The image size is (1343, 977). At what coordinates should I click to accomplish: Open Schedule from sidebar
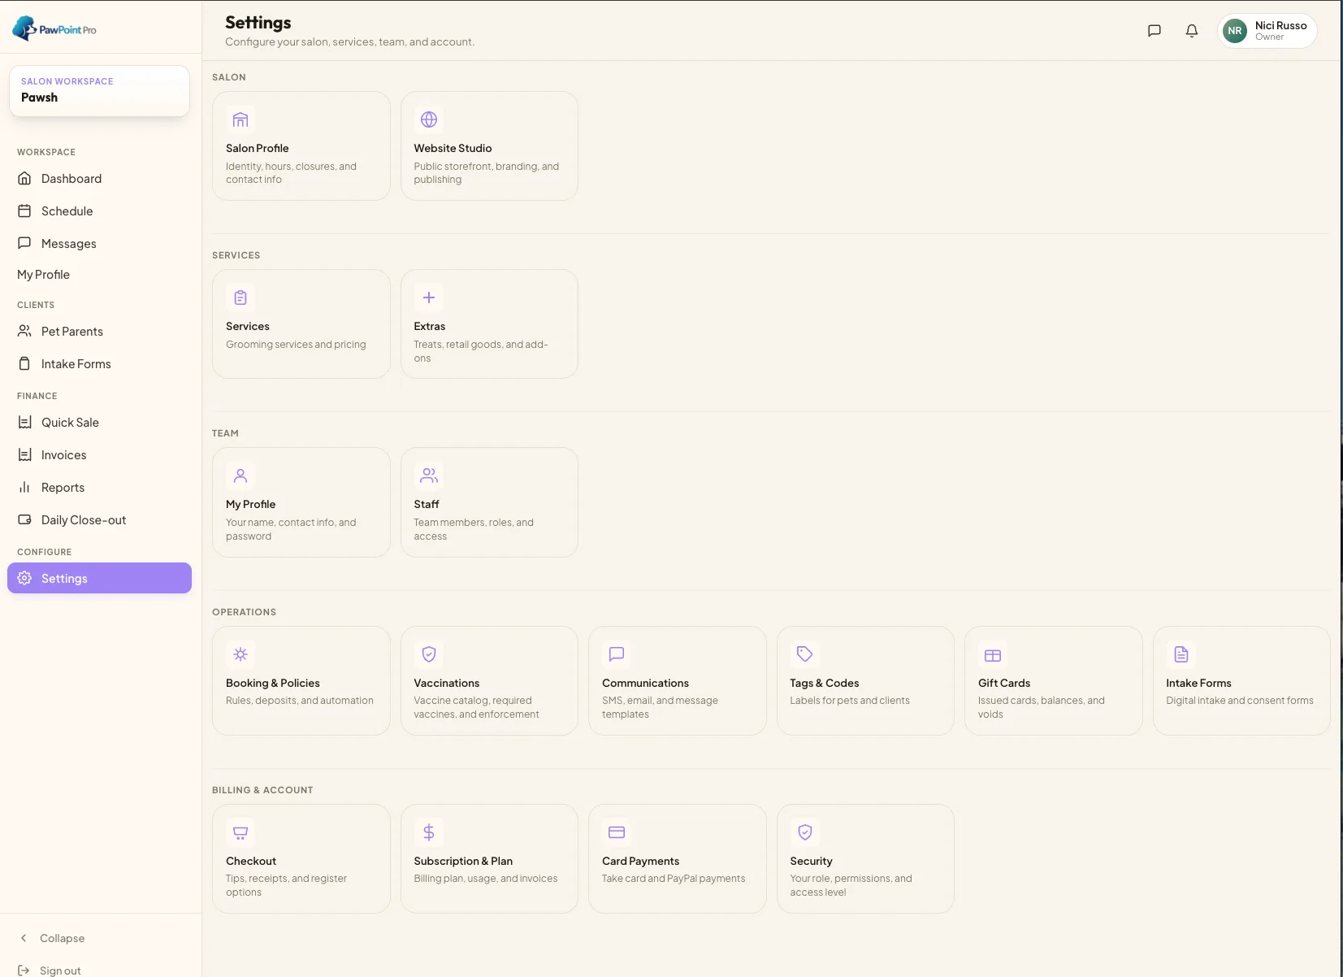(x=99, y=211)
